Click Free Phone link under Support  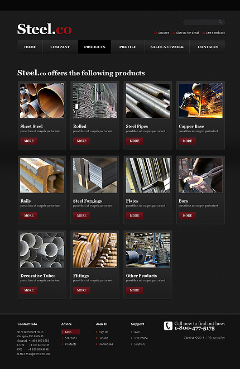point(141,338)
